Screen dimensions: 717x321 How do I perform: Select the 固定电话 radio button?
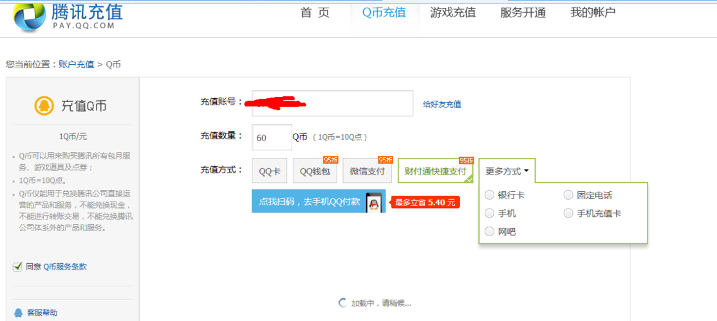click(x=568, y=195)
